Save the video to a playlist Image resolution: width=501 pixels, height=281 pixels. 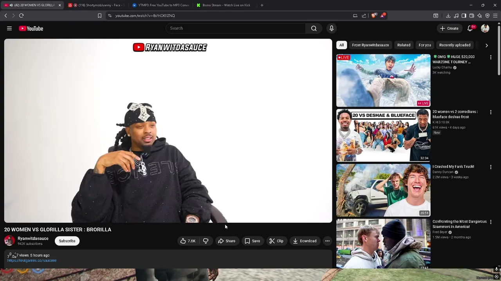[x=252, y=241]
